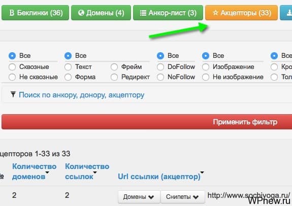
Task: Click the search by anchor, donor, acceptor field
Action: tap(147, 95)
